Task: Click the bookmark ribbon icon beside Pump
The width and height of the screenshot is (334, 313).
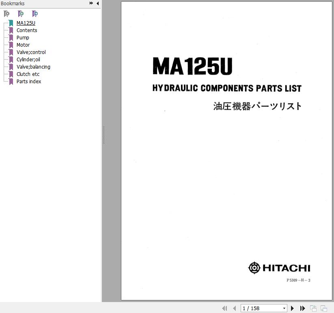Action: click(x=11, y=38)
